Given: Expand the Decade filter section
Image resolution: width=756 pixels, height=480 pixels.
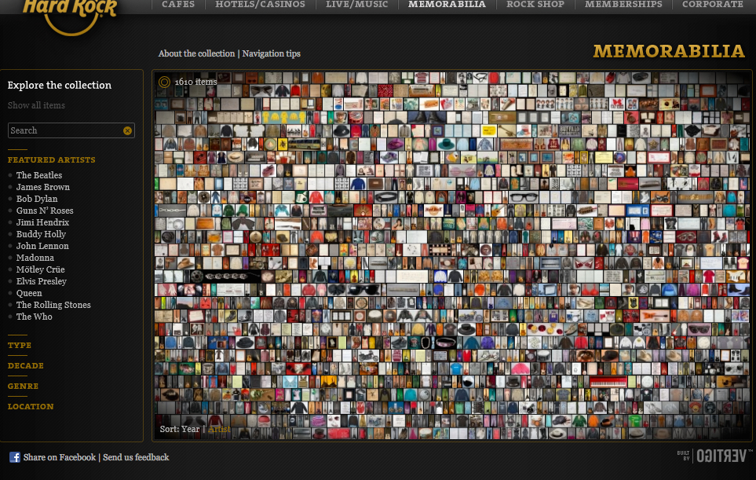Looking at the screenshot, I should pos(26,365).
